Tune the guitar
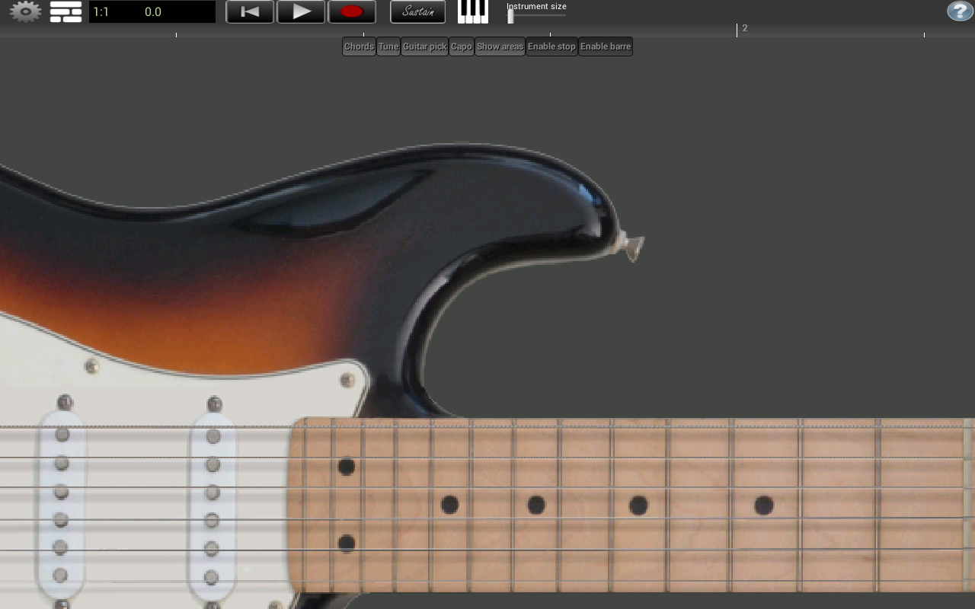 tap(388, 46)
